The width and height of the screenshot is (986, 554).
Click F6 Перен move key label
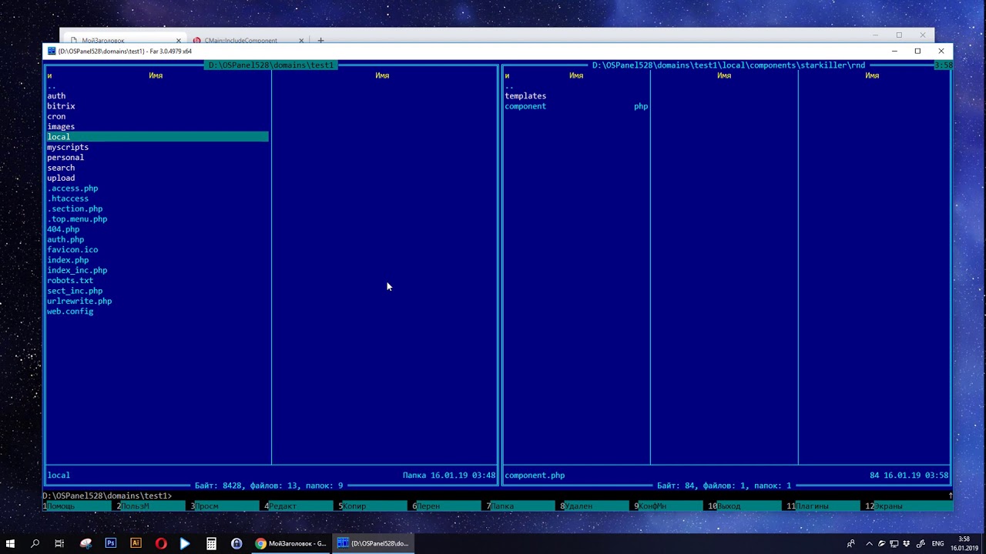pos(428,506)
